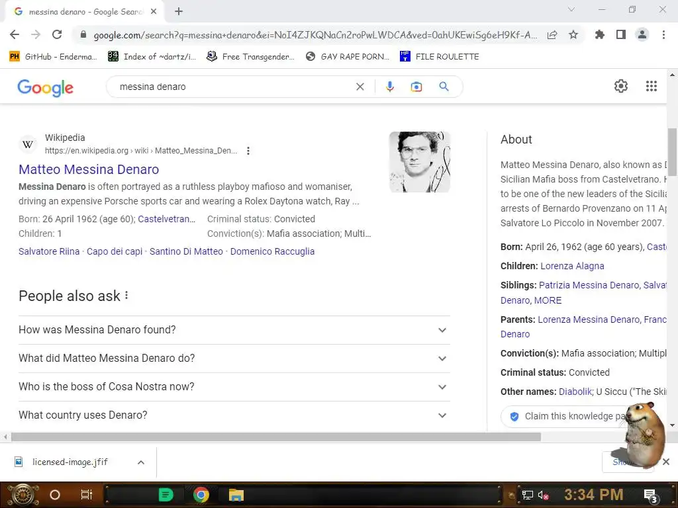Open the People also ask options dots

pos(126,296)
